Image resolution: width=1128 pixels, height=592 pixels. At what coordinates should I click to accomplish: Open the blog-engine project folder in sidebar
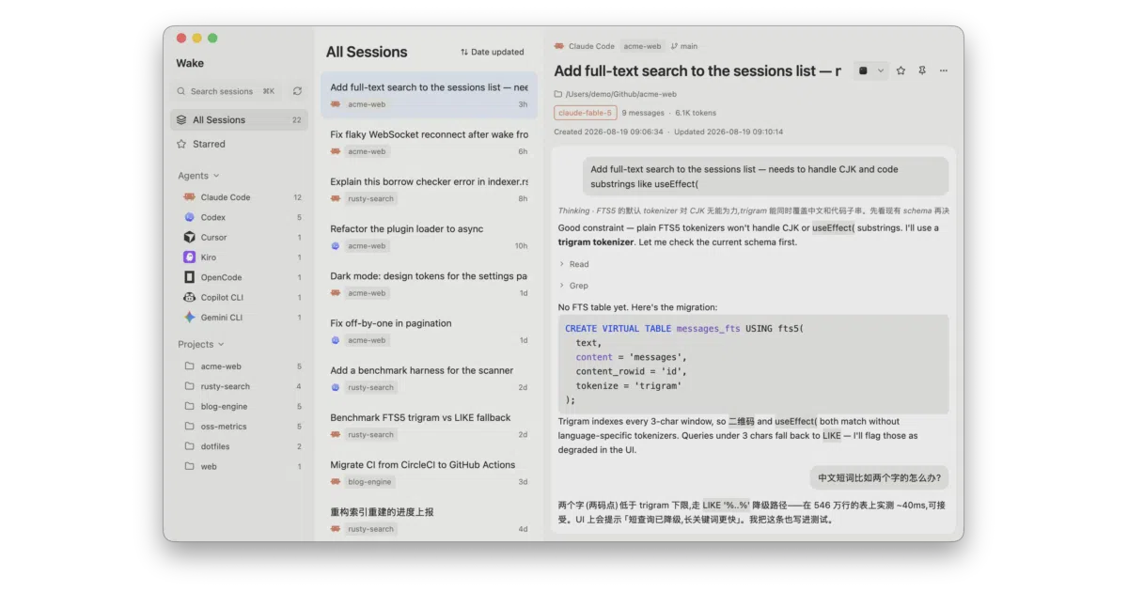point(240,407)
